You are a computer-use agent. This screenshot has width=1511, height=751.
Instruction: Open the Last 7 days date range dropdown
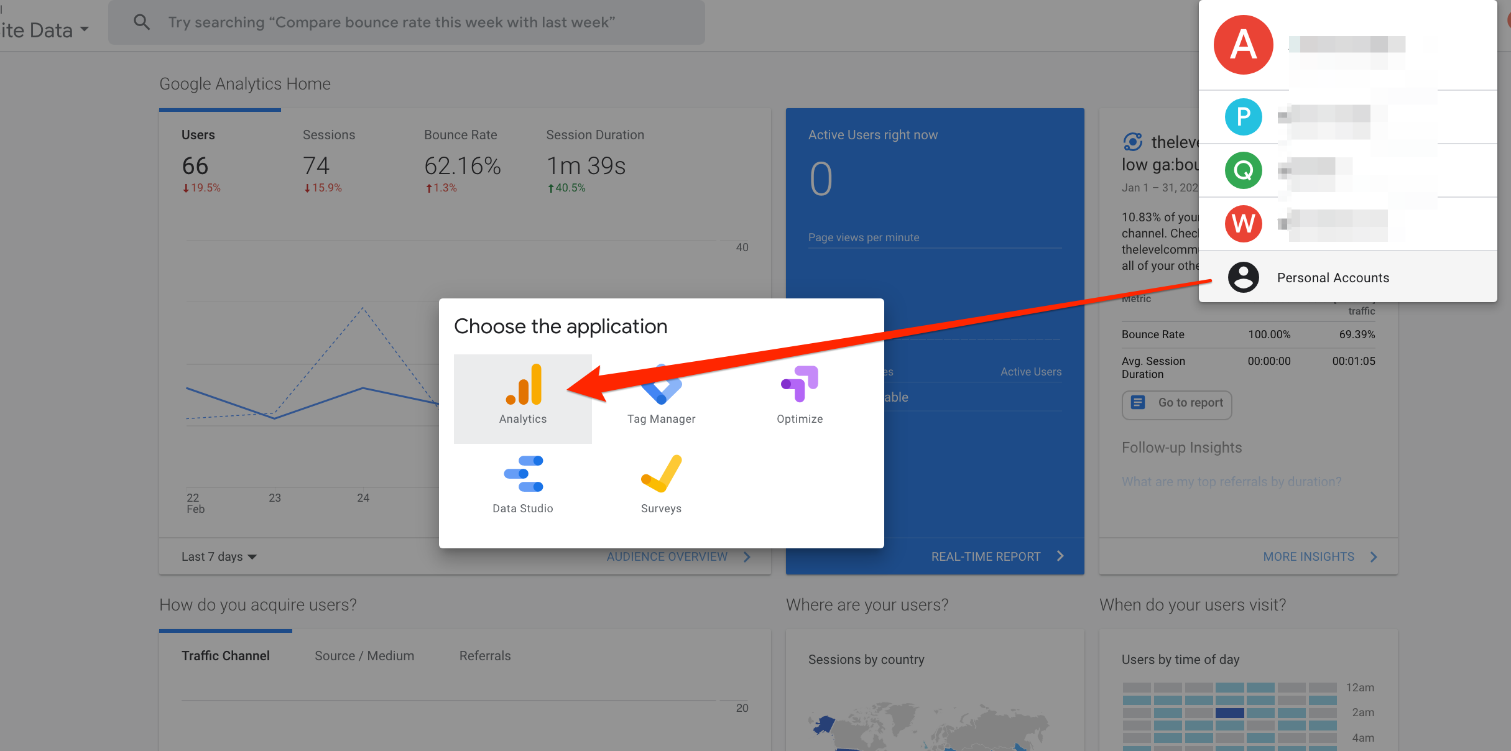[219, 556]
